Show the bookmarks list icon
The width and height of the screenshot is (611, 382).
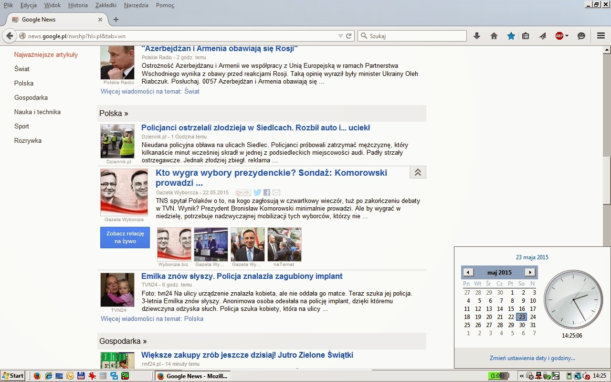coord(526,36)
